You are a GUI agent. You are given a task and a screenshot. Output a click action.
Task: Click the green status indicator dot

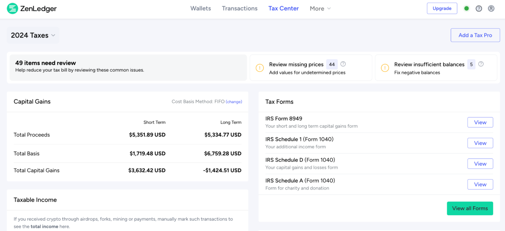[x=466, y=8]
